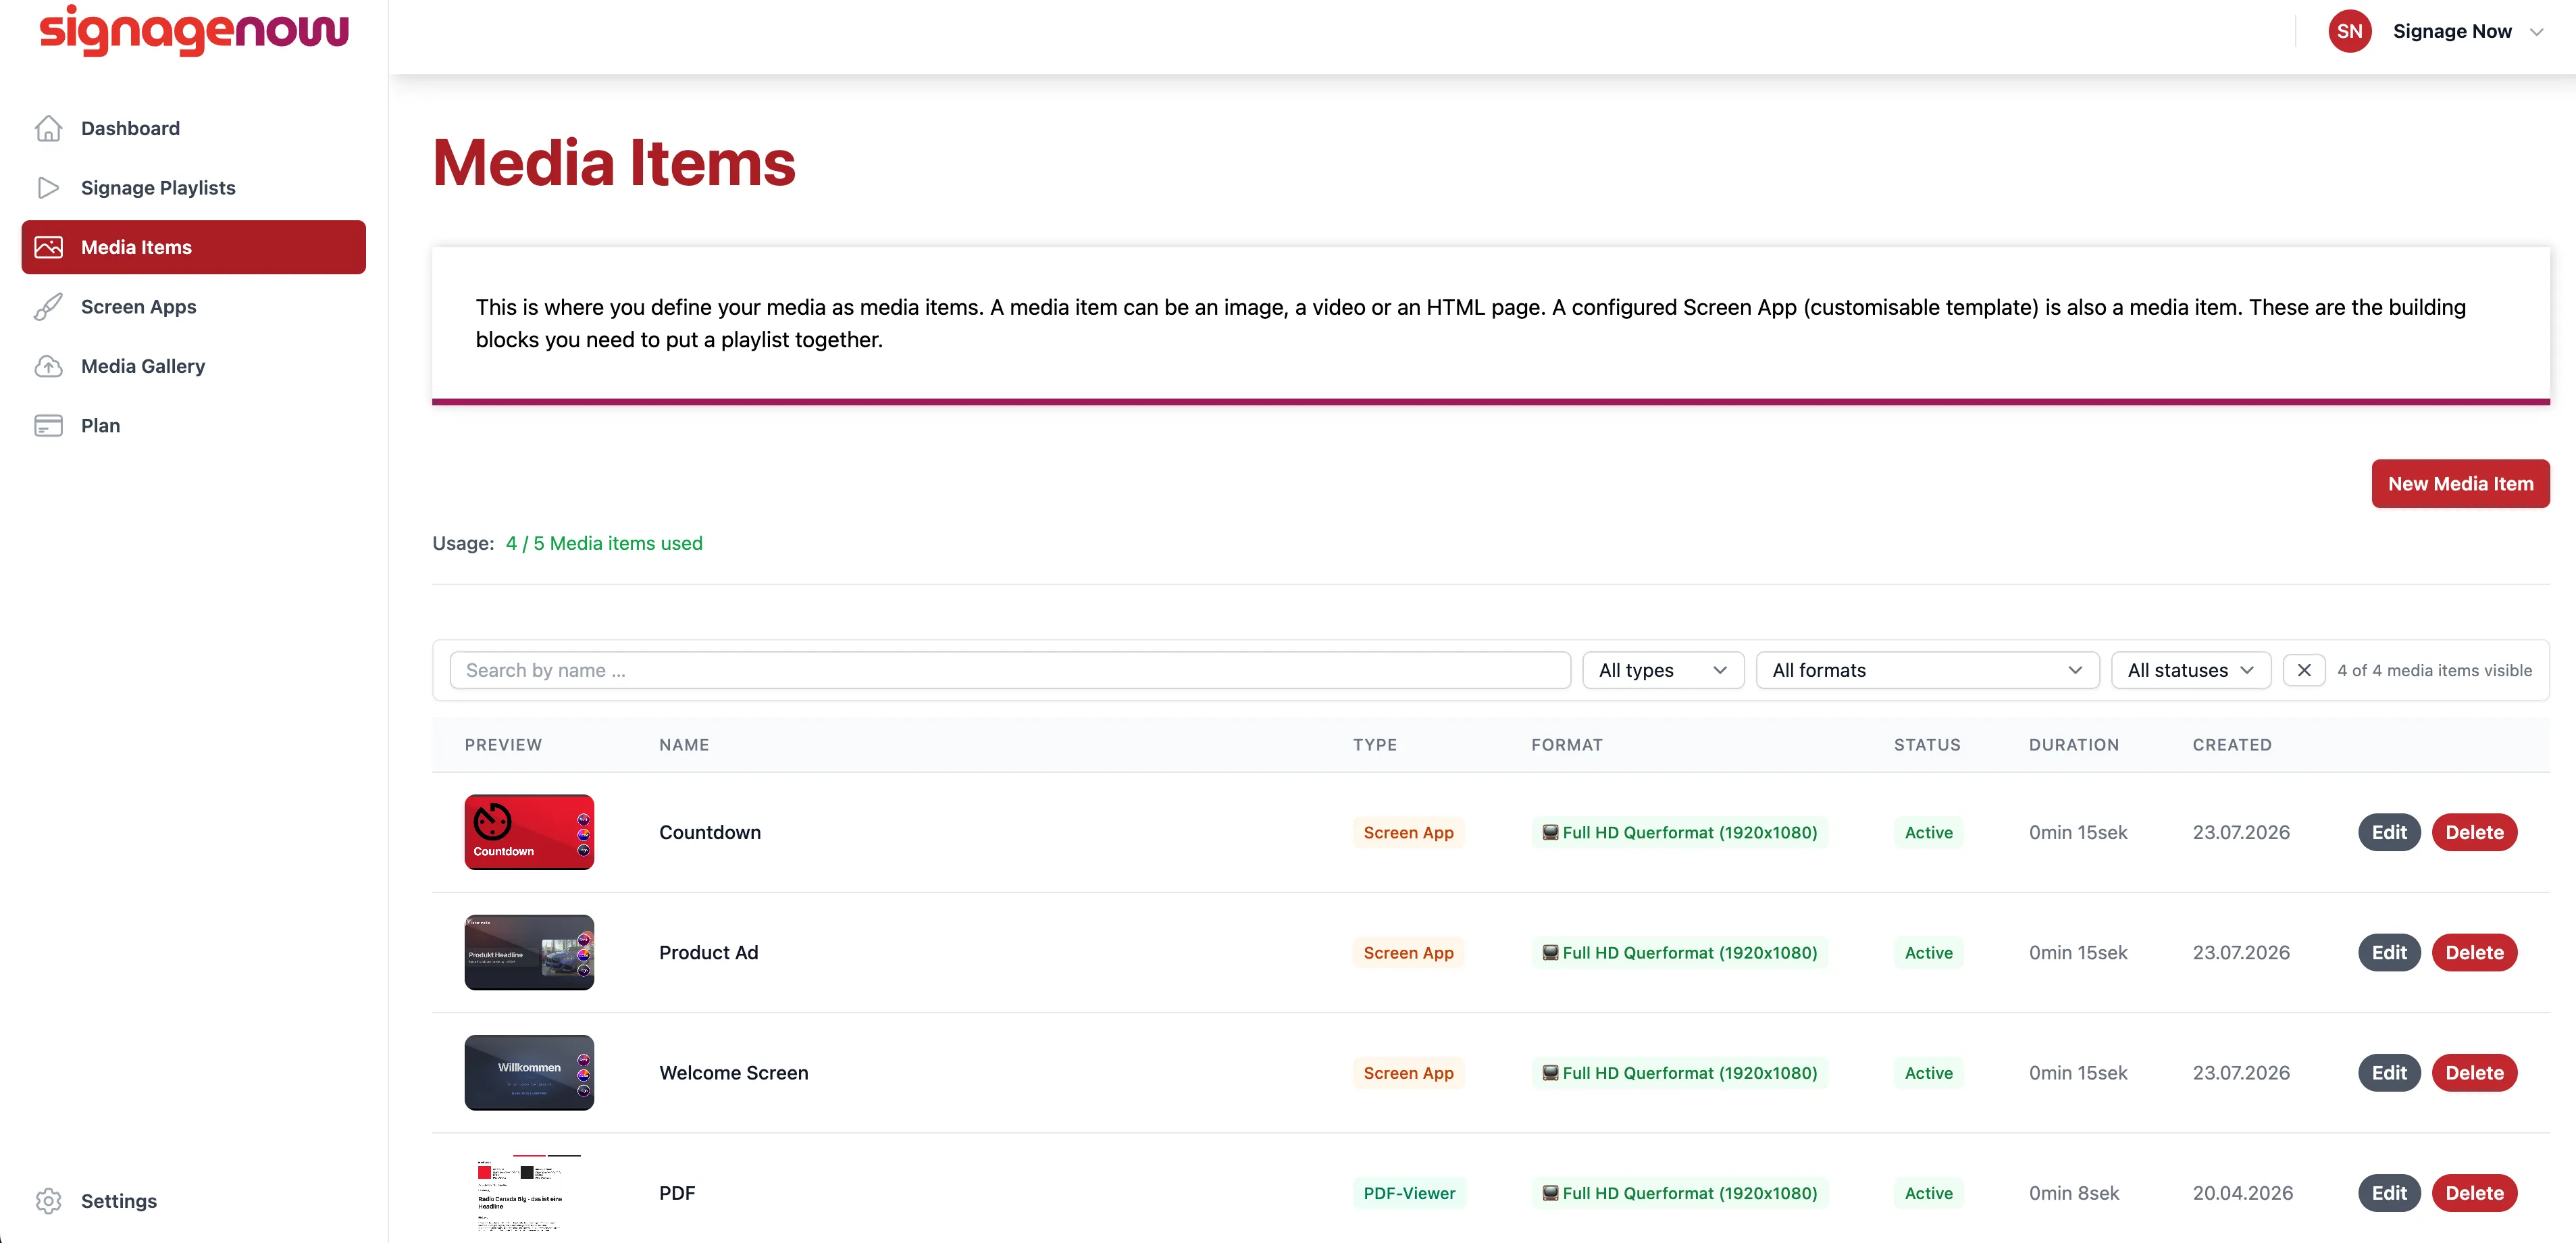Screen dimensions: 2576x1243
Task: Open the Welcome Screen Willkommen thumbnail
Action: click(529, 1073)
